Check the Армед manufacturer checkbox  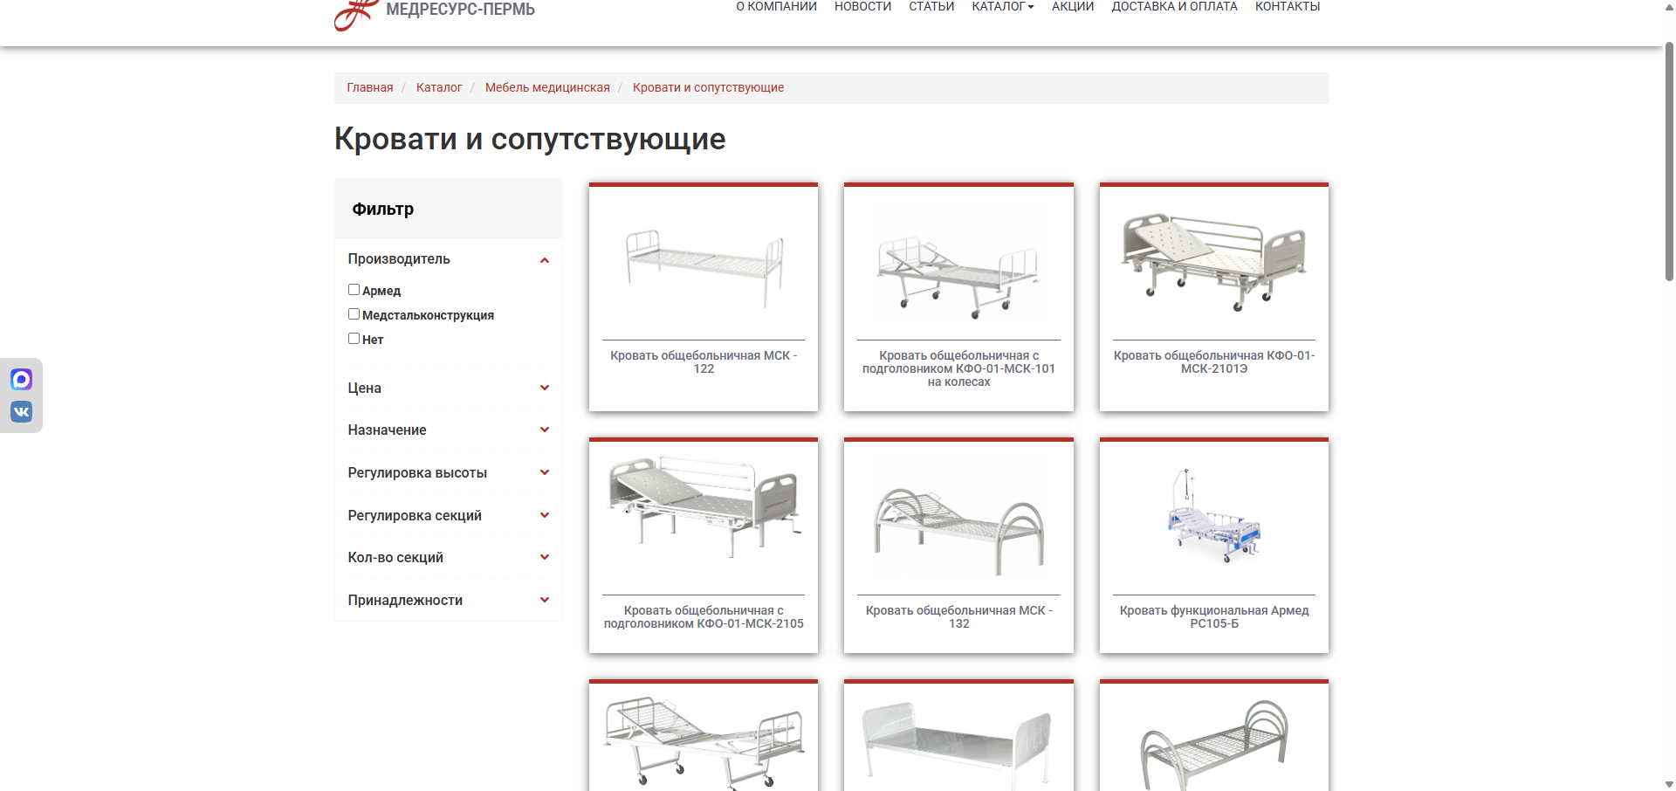pos(354,290)
